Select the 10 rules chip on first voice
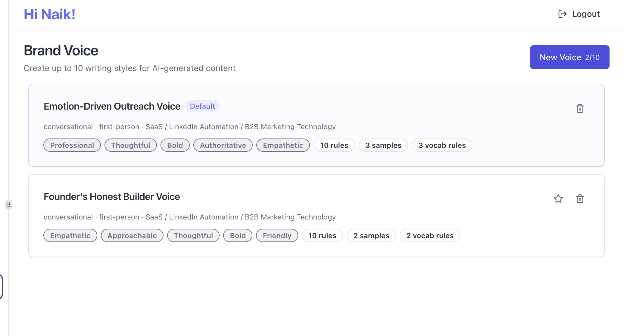 334,145
